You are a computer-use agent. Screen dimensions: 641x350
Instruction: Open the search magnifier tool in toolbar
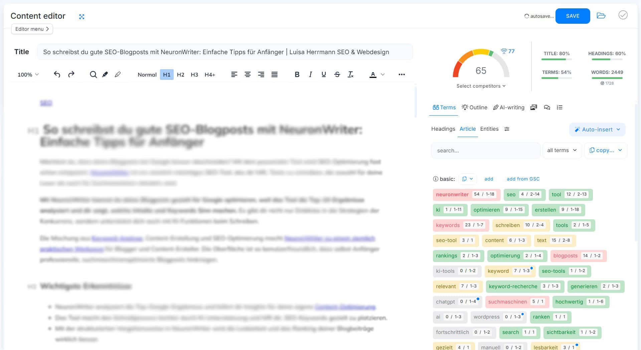click(x=93, y=74)
